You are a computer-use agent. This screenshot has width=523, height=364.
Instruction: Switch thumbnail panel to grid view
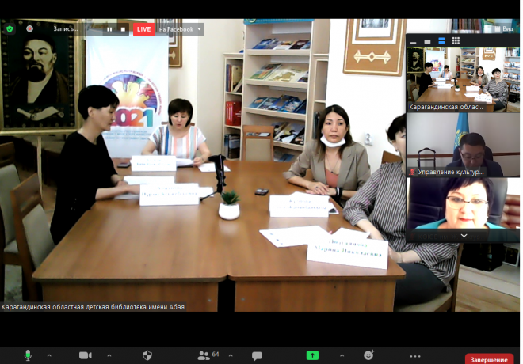click(456, 40)
